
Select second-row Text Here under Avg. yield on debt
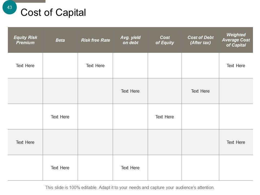point(130,91)
